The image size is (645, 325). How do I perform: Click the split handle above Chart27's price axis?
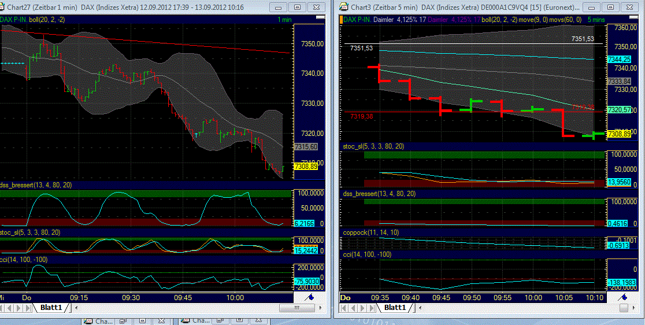coord(320,18)
